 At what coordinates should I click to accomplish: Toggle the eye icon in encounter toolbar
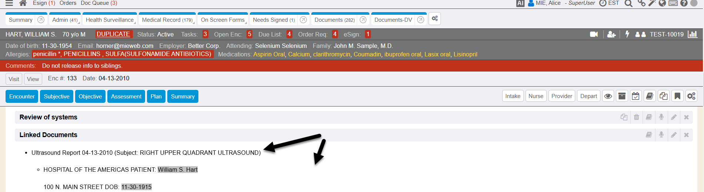608,96
